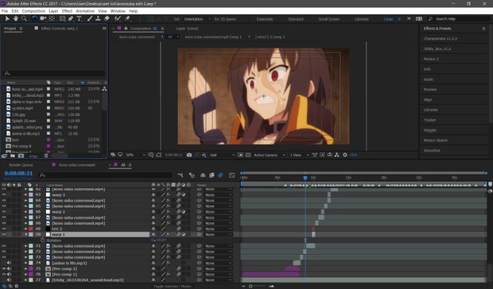Mute the tricky soundcloud mp3 layer
Image resolution: width=493 pixels, height=289 pixels.
[x=9, y=280]
